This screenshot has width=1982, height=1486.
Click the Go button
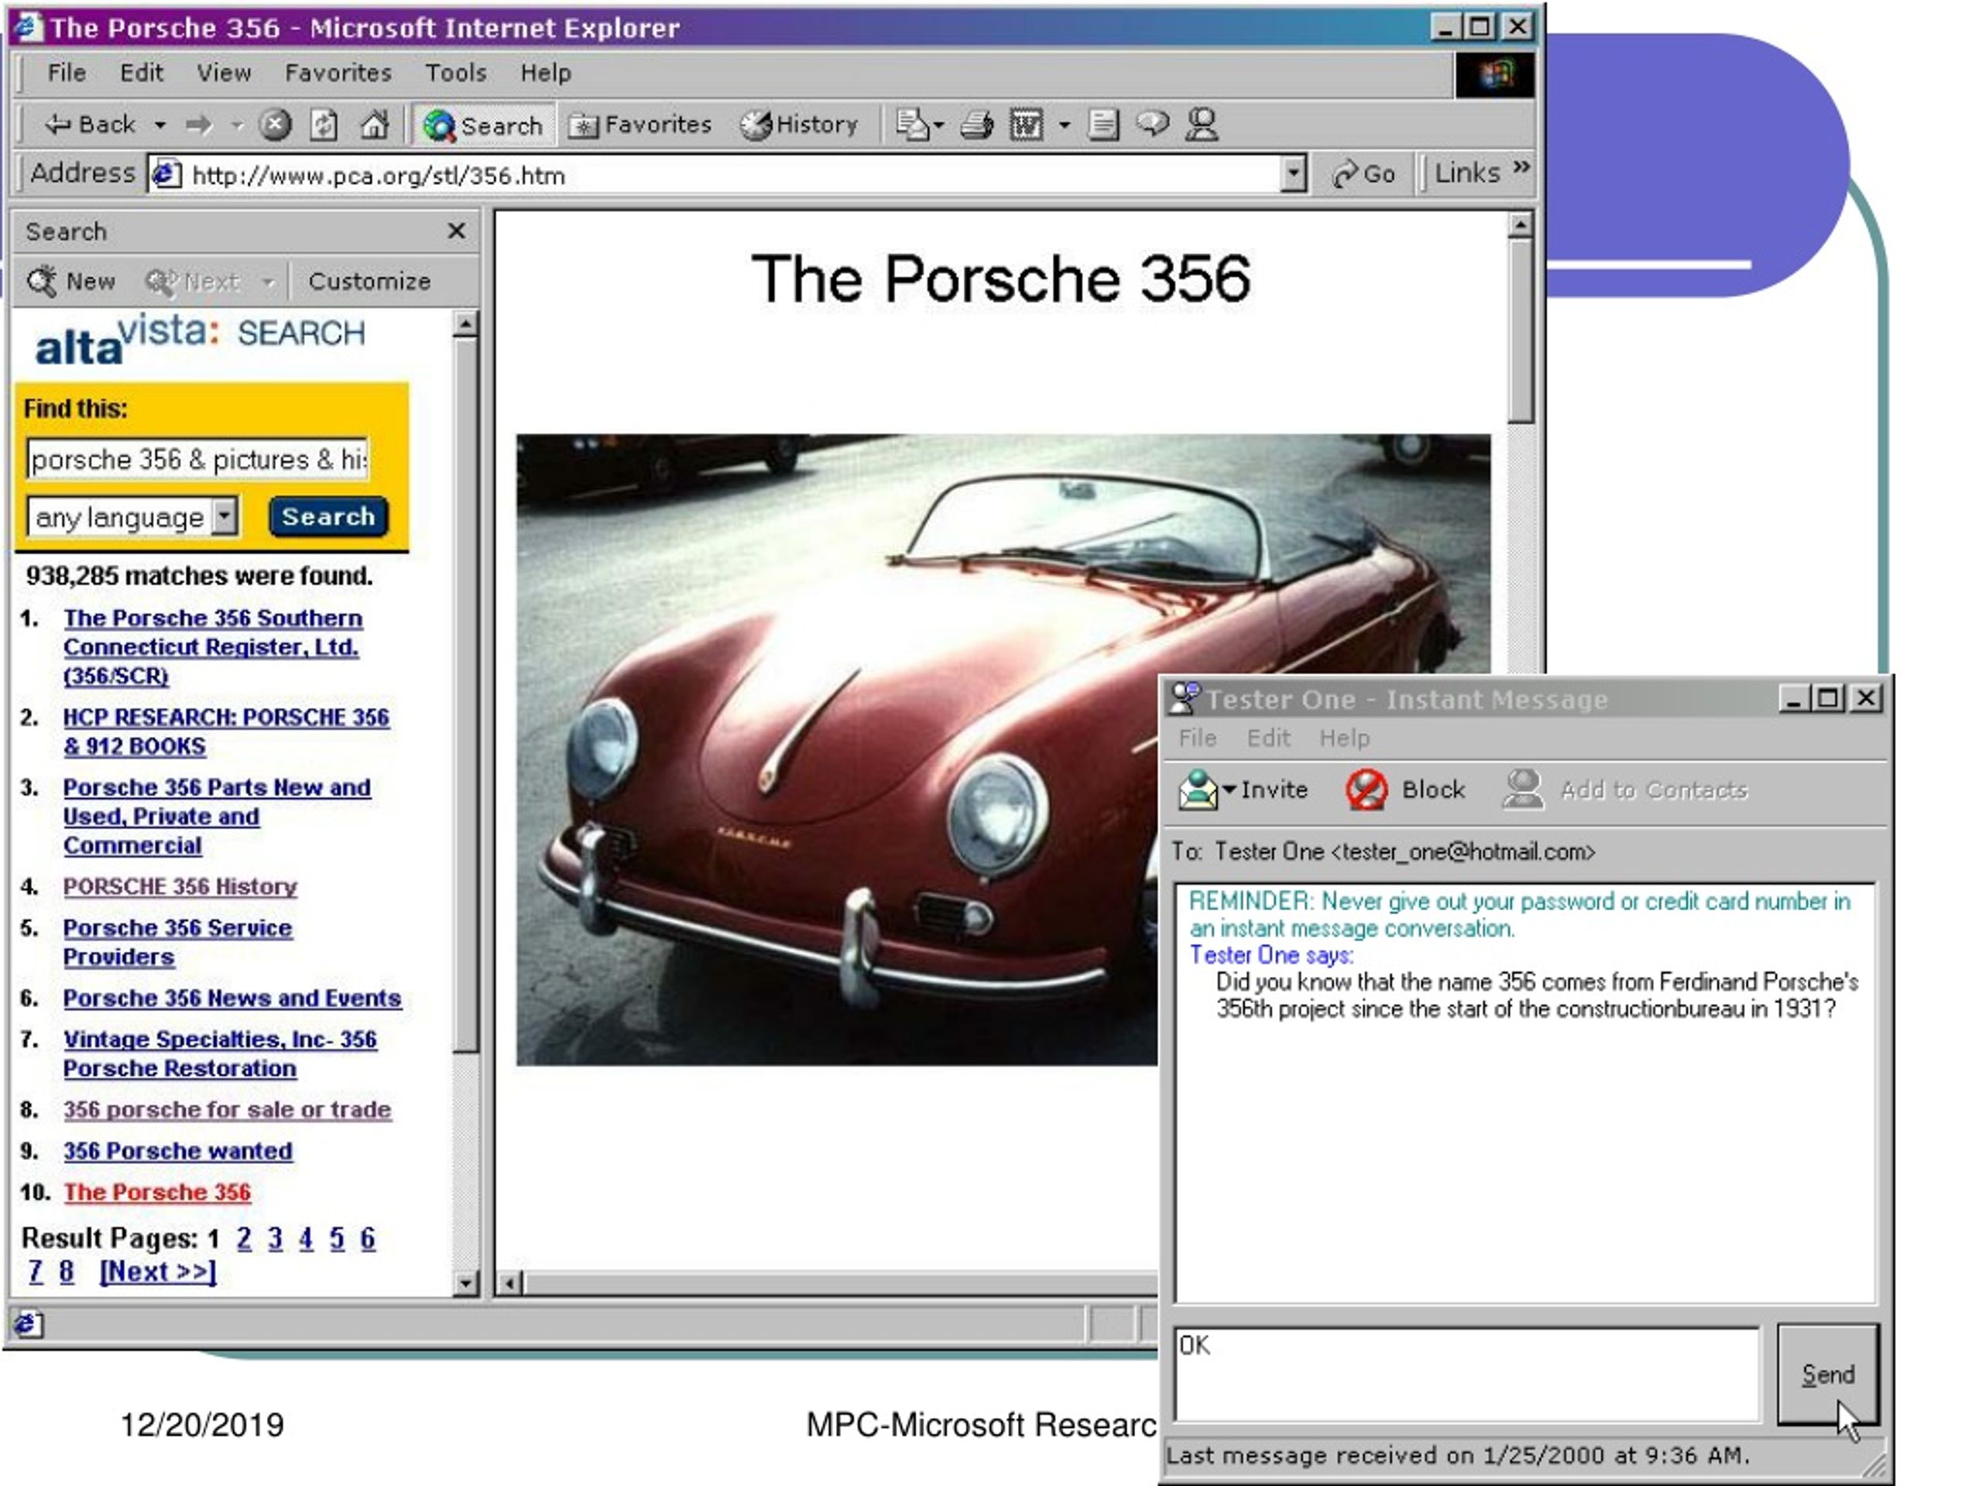1363,174
